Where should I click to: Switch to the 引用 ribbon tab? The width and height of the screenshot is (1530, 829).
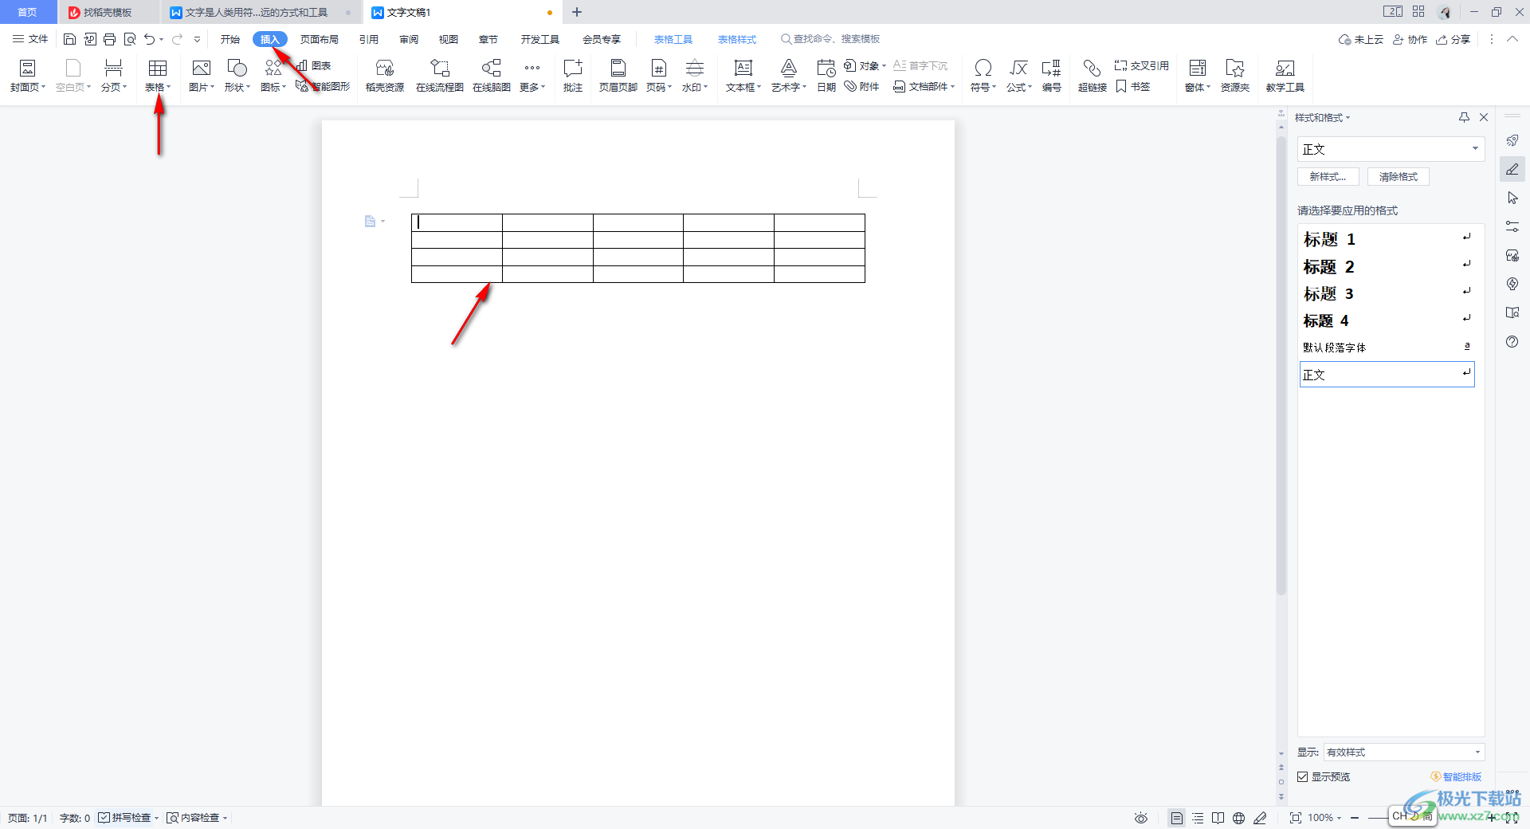pos(369,39)
